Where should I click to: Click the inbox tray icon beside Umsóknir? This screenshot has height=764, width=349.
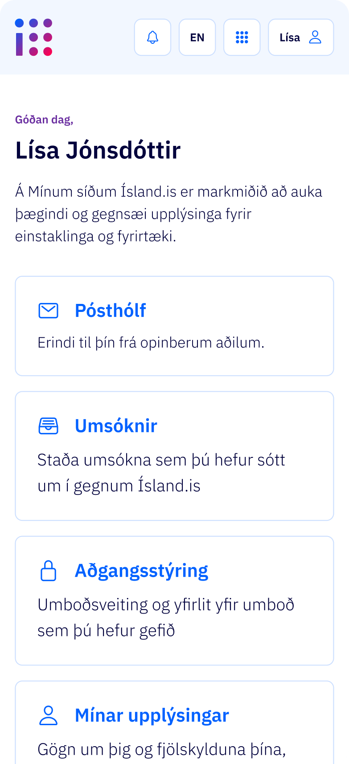(48, 426)
